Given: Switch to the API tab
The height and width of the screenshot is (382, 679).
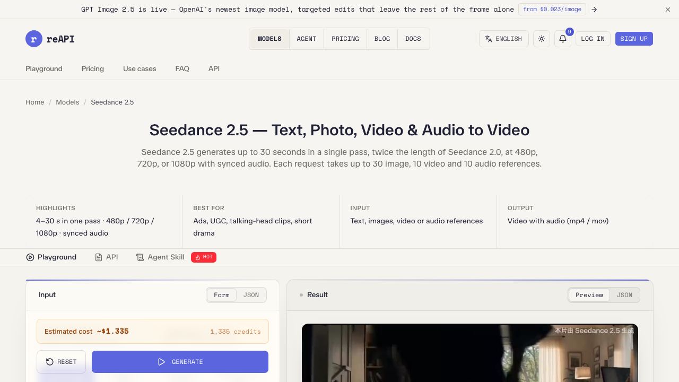Looking at the screenshot, I should [x=106, y=257].
